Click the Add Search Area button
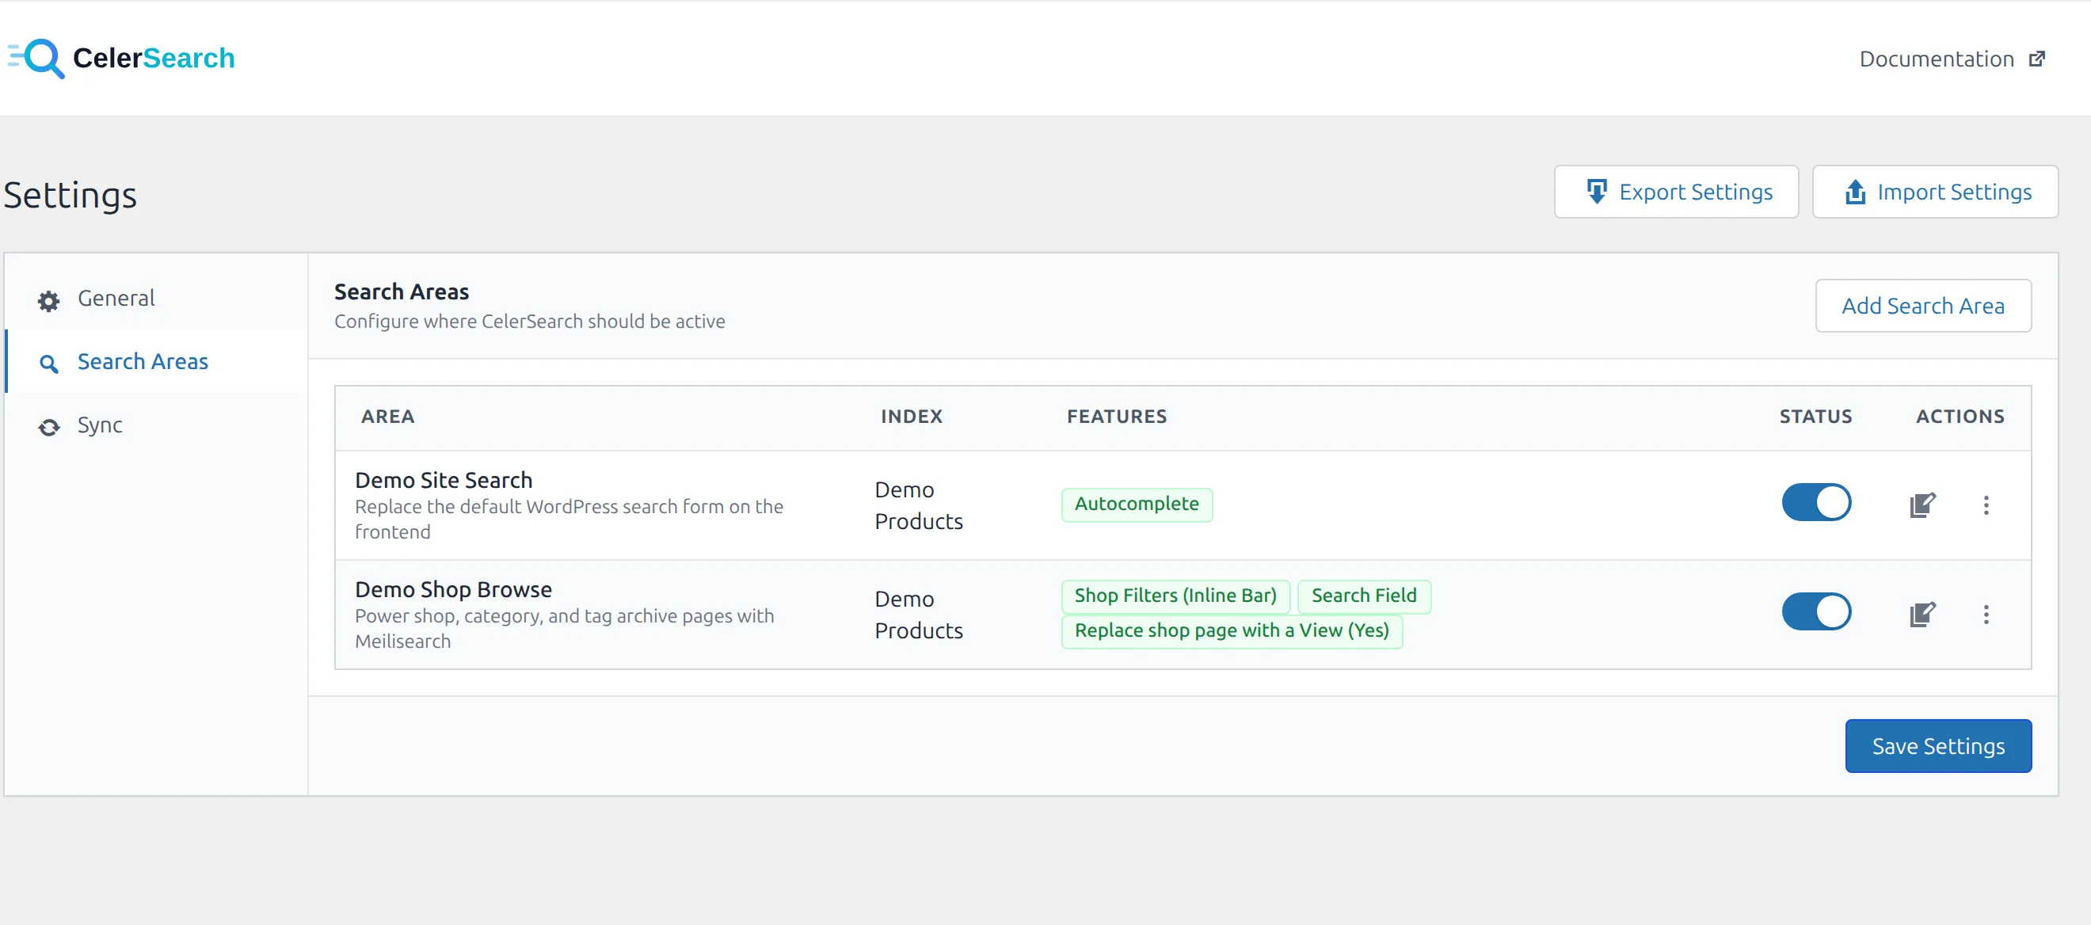 pyautogui.click(x=1923, y=305)
